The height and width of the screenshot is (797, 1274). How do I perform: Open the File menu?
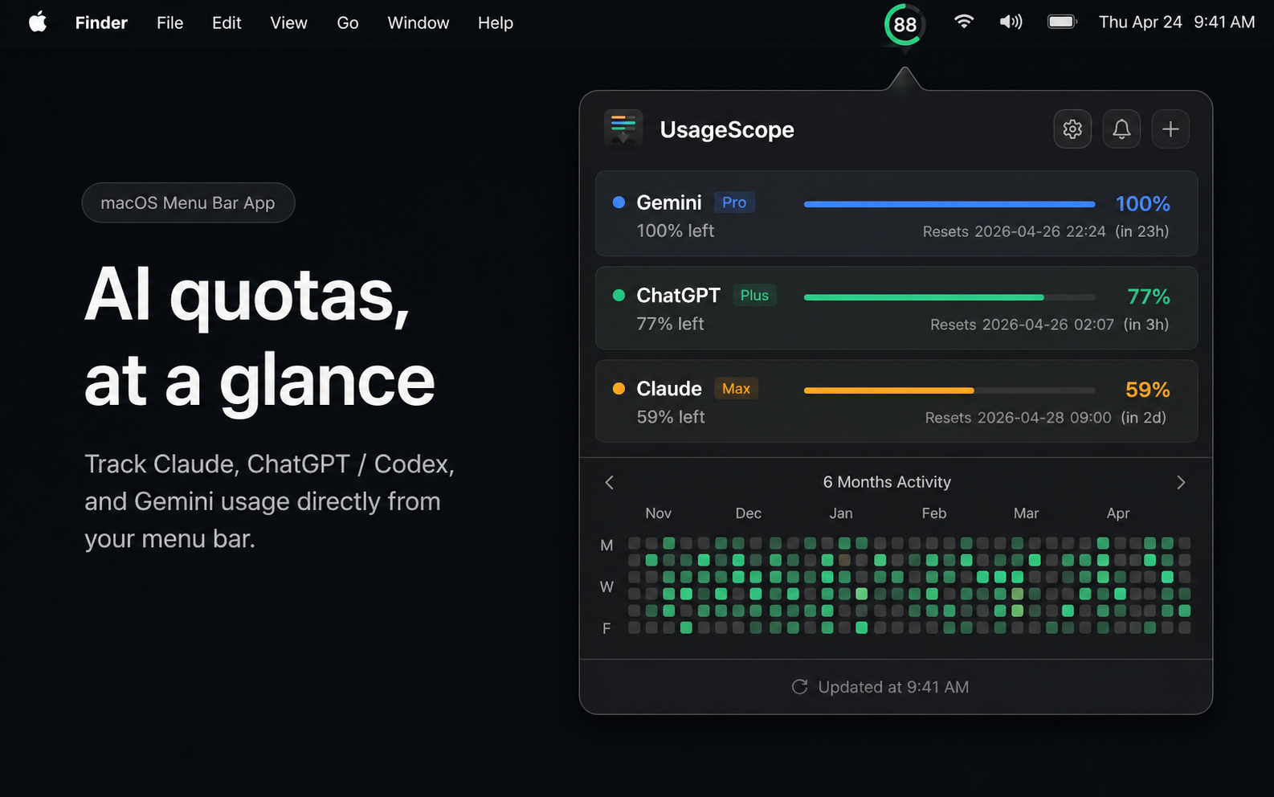169,22
